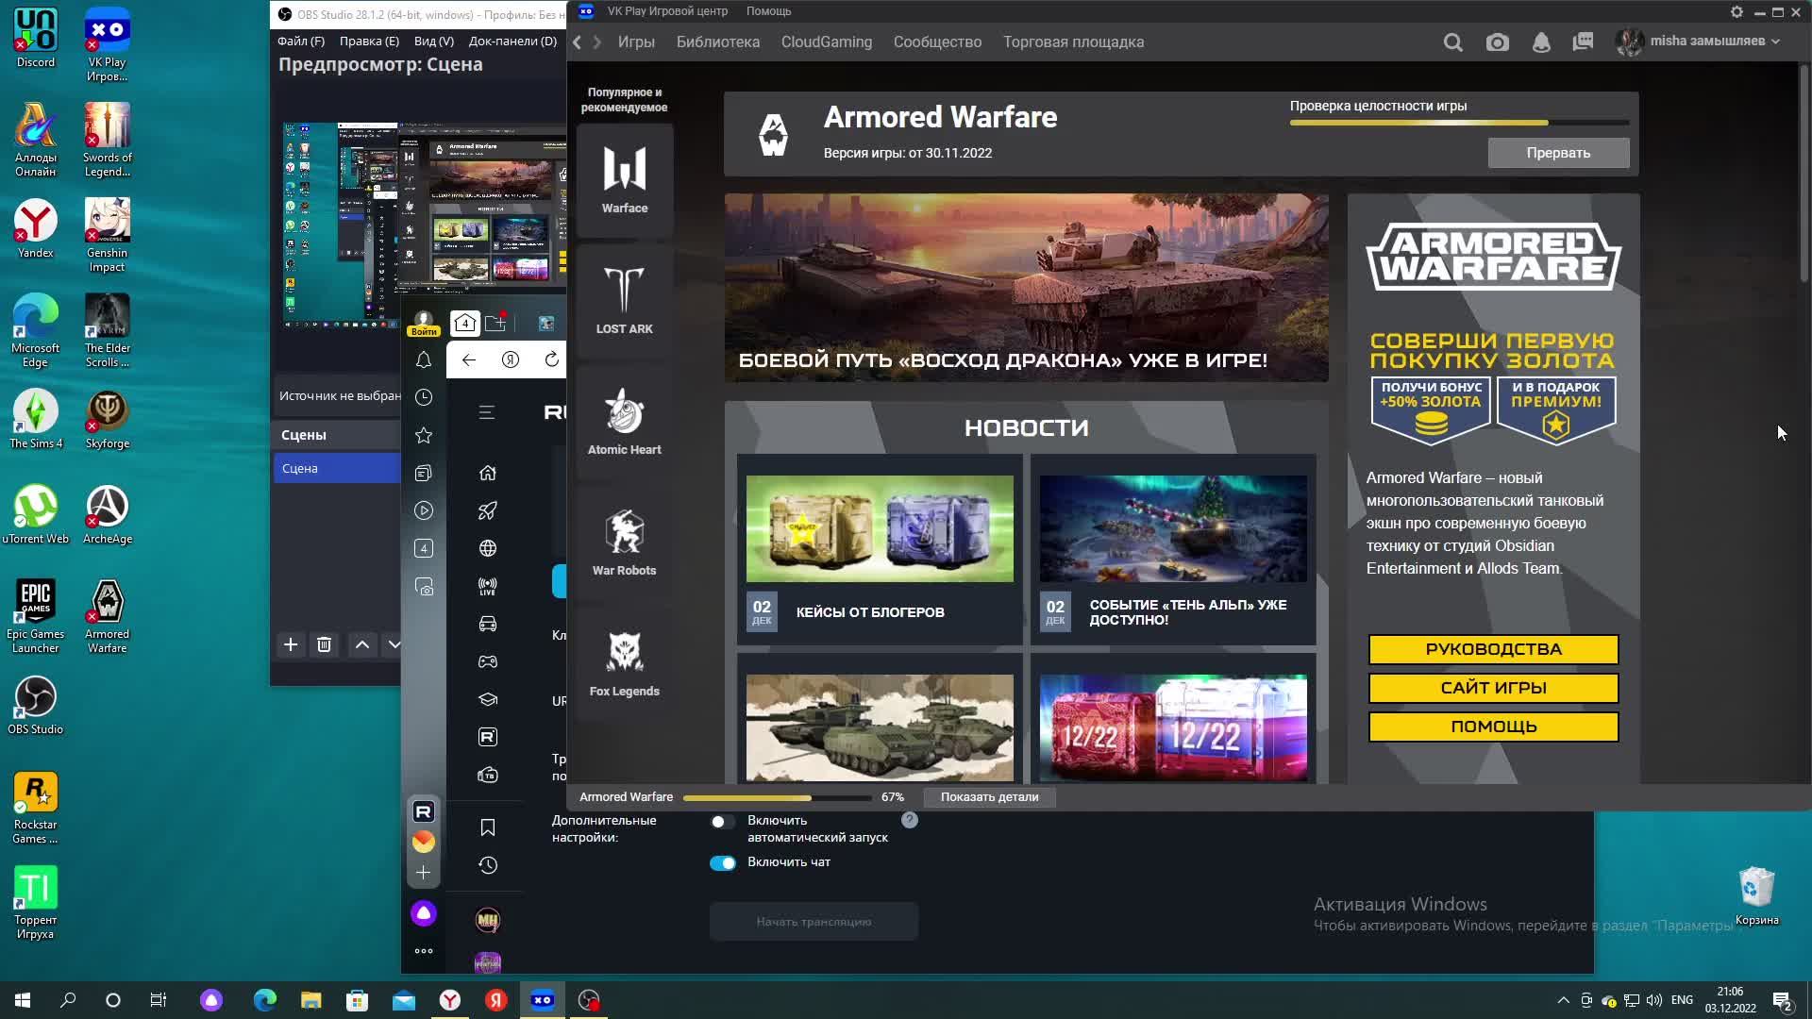Viewport: 1812px width, 1019px height.
Task: Open the Кейсы от блогеров news thumbnail
Action: point(880,528)
